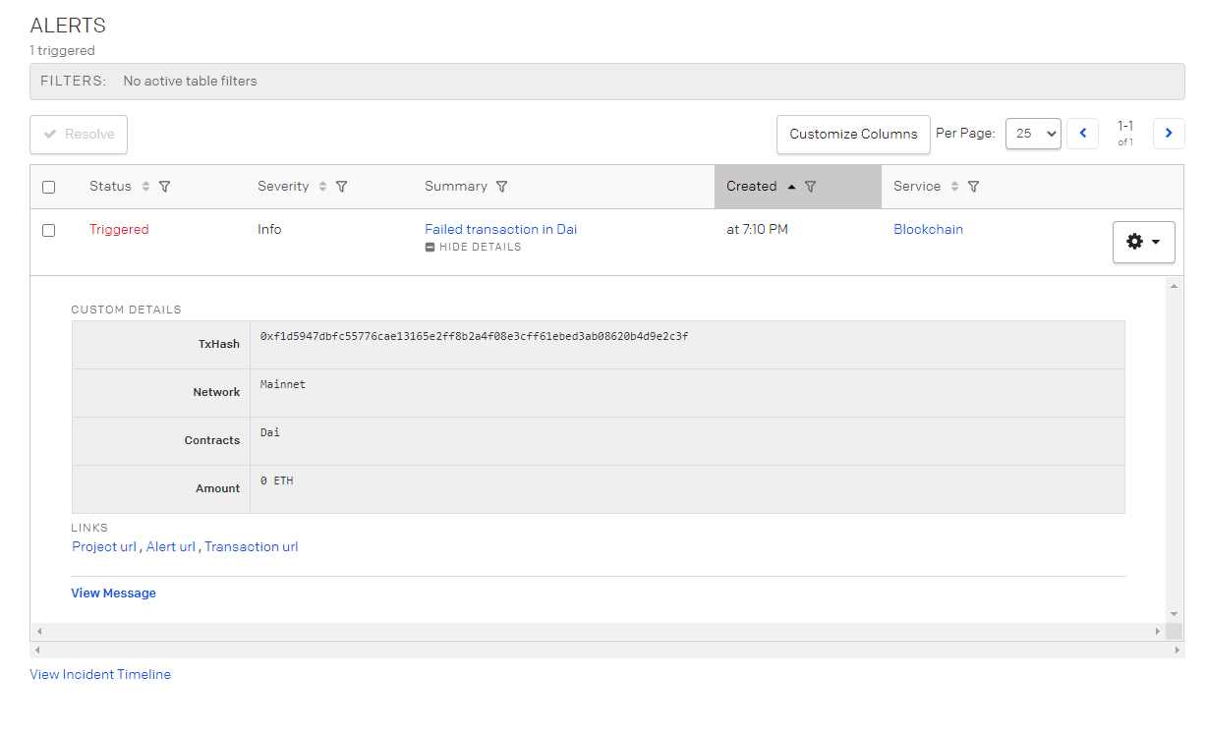Open the View Incident Timeline link
This screenshot has width=1206, height=734.
point(100,674)
